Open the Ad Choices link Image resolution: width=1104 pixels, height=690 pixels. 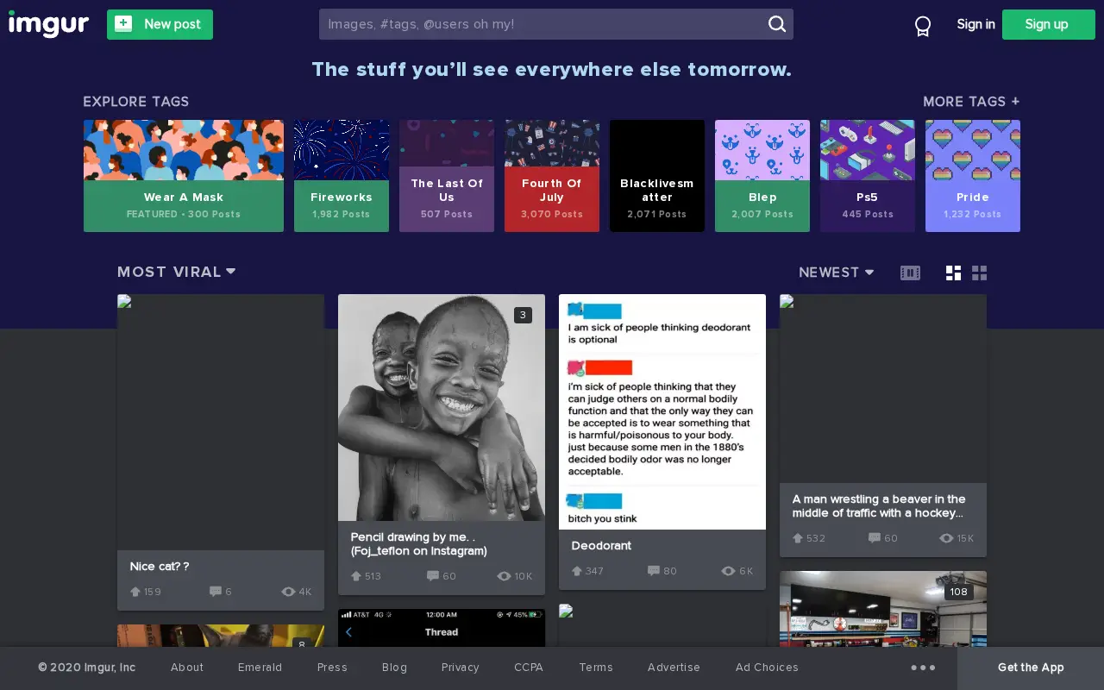coord(767,668)
